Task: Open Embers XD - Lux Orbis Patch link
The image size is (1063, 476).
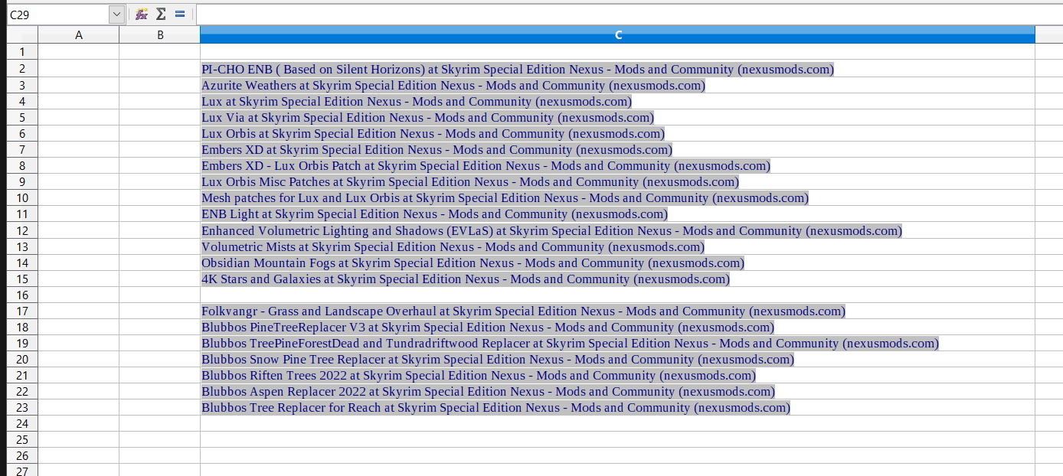Action: [x=486, y=166]
